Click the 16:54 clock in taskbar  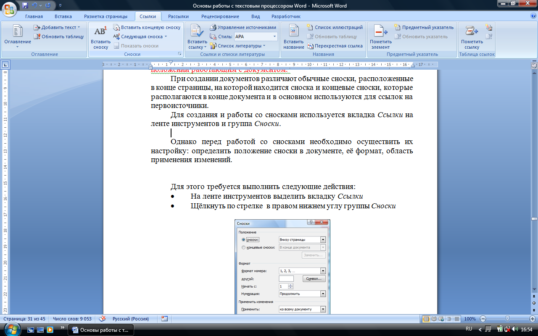pyautogui.click(x=527, y=330)
